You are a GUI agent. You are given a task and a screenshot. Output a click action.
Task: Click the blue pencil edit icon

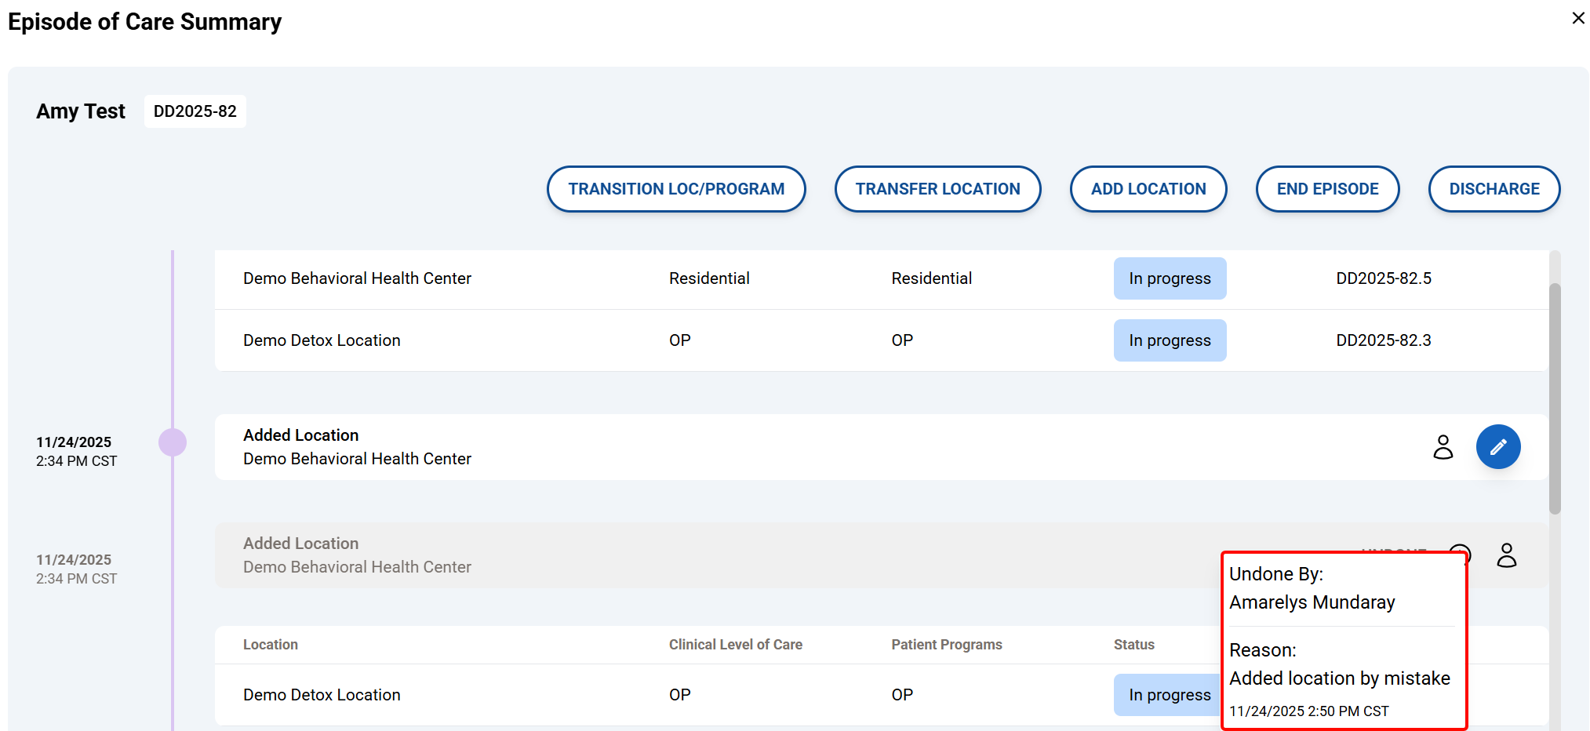click(x=1497, y=447)
